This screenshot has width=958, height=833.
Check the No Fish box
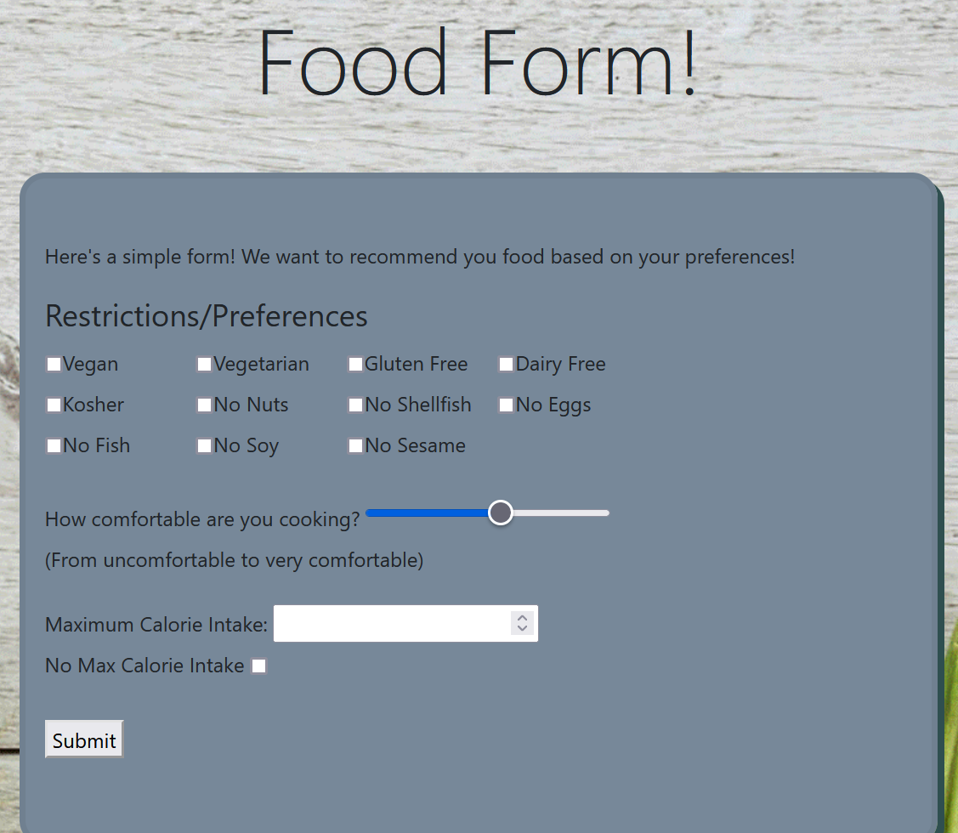pos(54,445)
